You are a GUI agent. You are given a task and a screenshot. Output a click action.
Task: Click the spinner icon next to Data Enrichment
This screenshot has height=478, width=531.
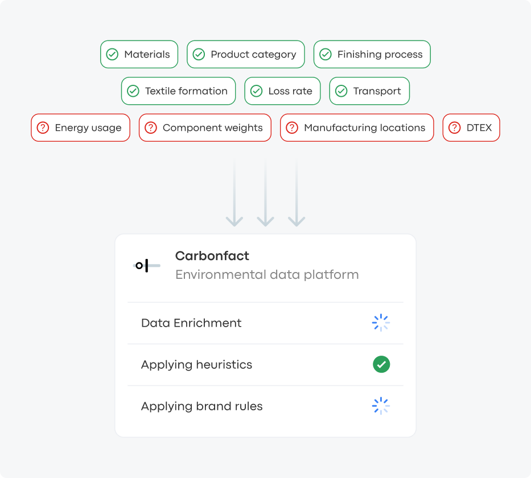[381, 323]
